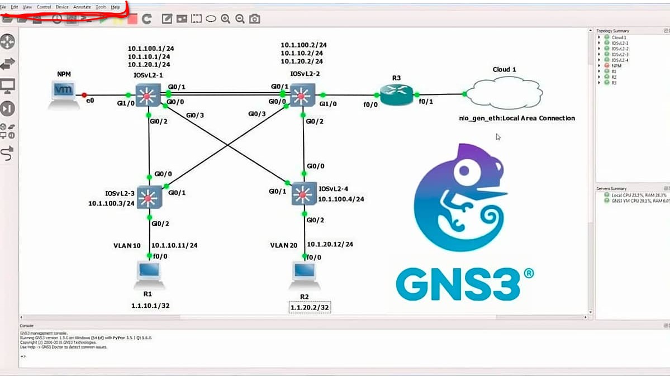Browse routers in the device sidebar
670x376 pixels.
tap(8, 42)
